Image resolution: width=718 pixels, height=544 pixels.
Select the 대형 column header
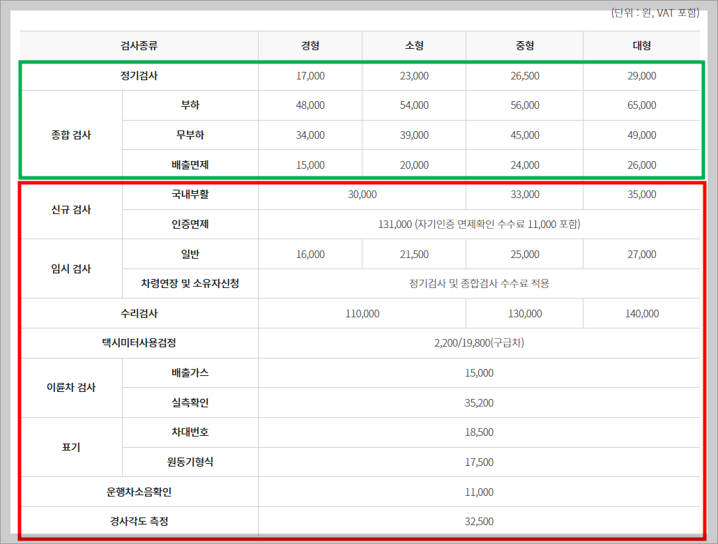(x=641, y=45)
